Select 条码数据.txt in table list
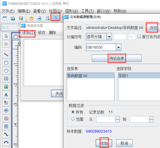 pos(91,76)
